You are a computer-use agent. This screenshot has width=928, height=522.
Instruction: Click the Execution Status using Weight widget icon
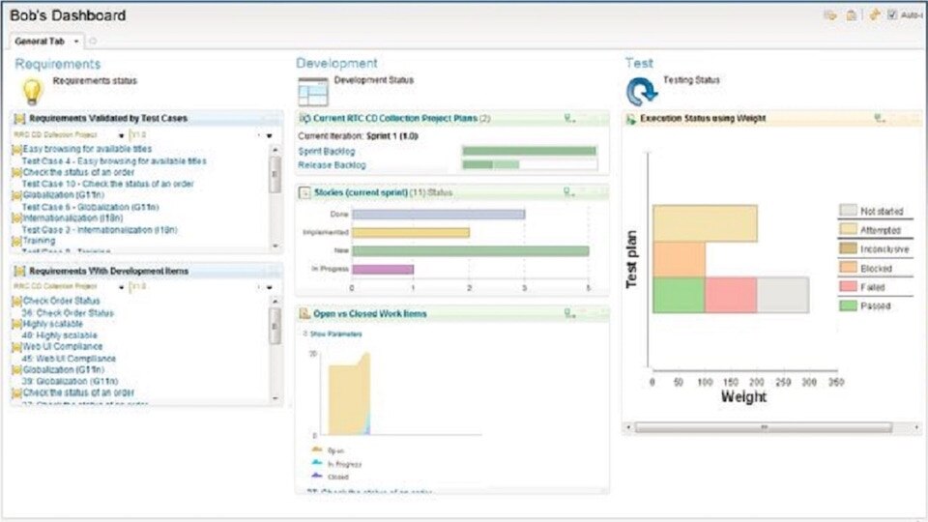pyautogui.click(x=631, y=119)
